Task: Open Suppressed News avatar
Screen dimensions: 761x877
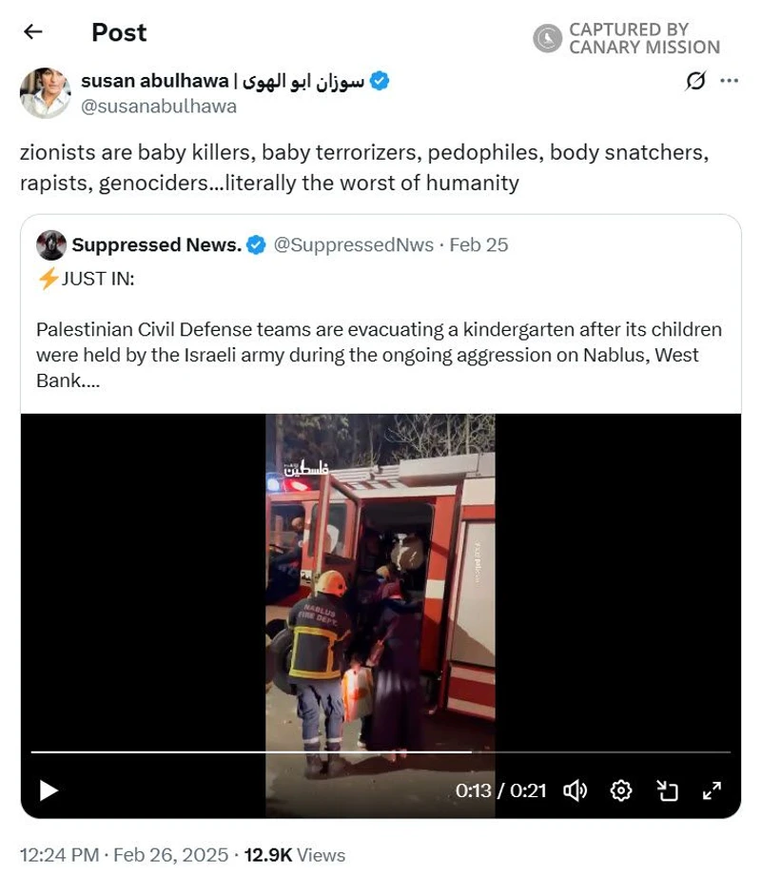Action: coord(50,245)
